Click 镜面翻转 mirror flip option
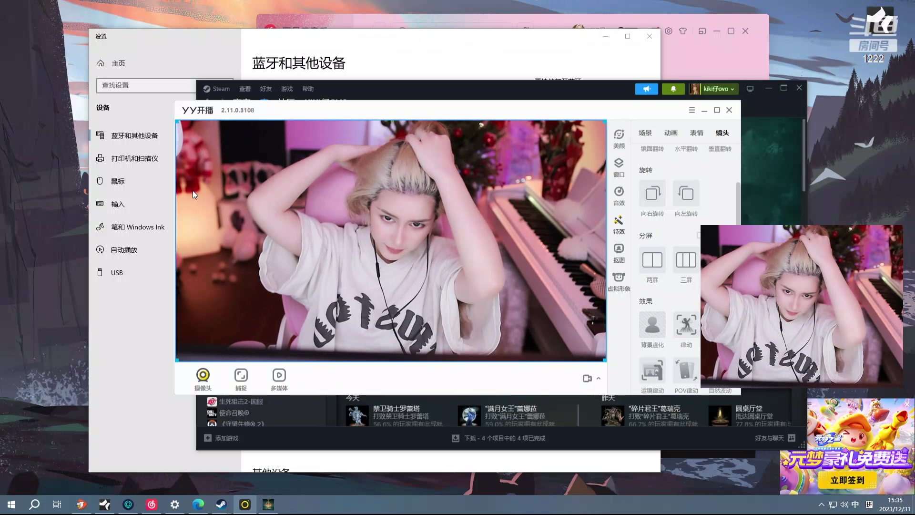Viewport: 915px width, 515px height. (652, 149)
